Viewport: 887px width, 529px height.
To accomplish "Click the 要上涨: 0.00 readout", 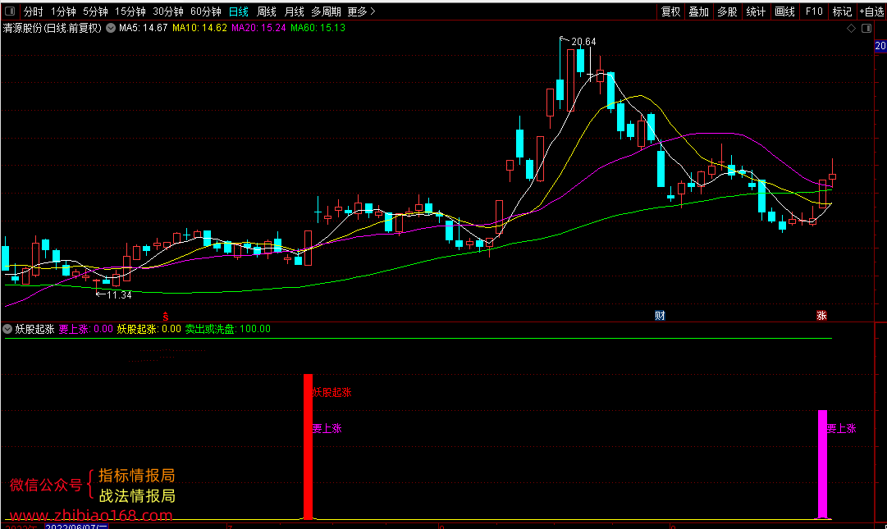I will click(86, 329).
